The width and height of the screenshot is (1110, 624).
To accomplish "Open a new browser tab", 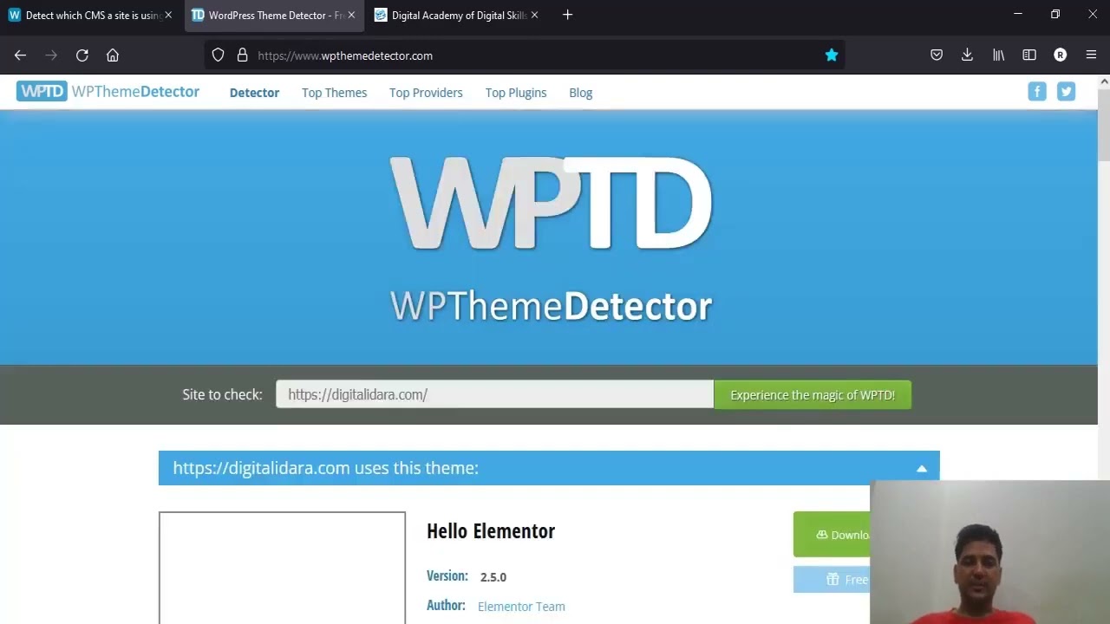I will [x=567, y=15].
